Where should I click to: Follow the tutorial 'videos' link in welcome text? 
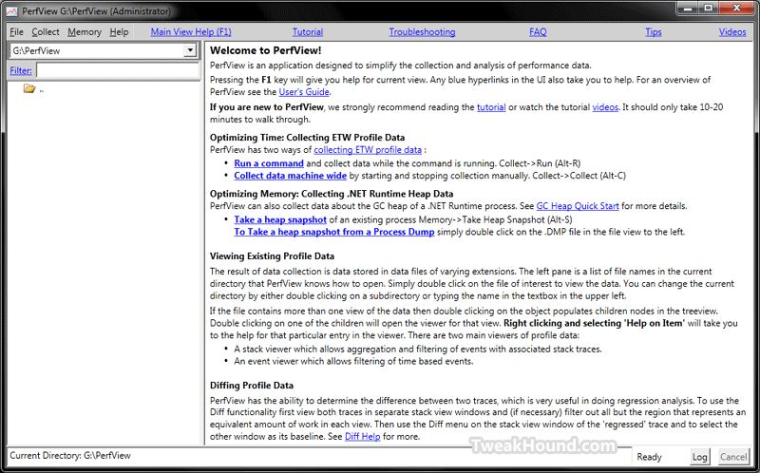pos(605,107)
